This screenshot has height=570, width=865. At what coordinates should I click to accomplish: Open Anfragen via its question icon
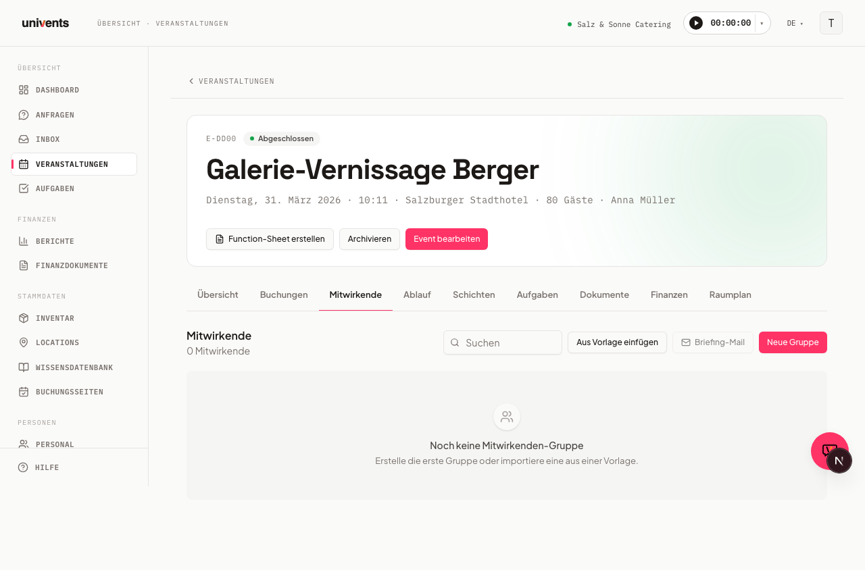point(24,115)
